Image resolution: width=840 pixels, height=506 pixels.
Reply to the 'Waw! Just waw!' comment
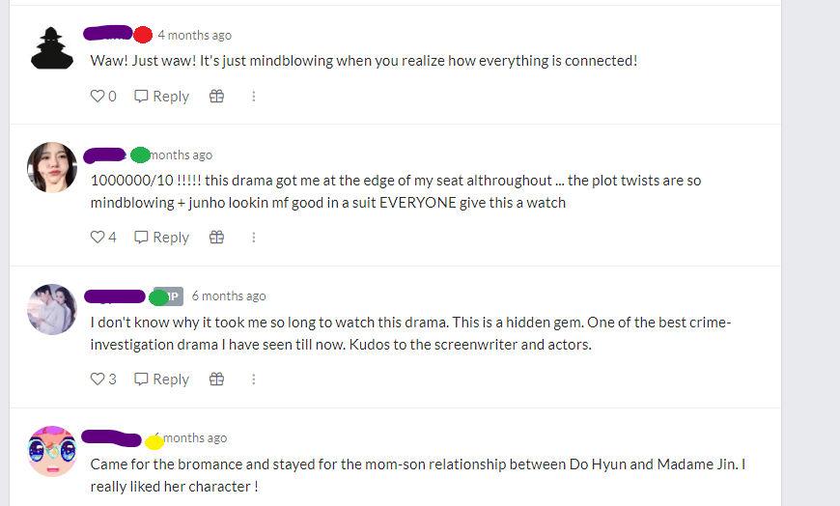coord(162,96)
